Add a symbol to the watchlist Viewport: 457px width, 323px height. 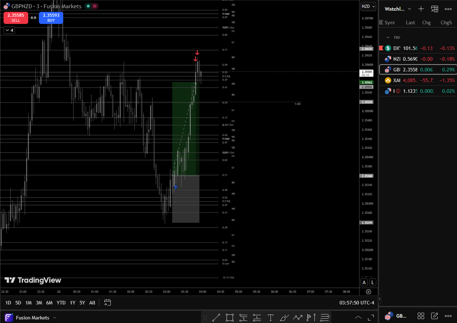(421, 9)
